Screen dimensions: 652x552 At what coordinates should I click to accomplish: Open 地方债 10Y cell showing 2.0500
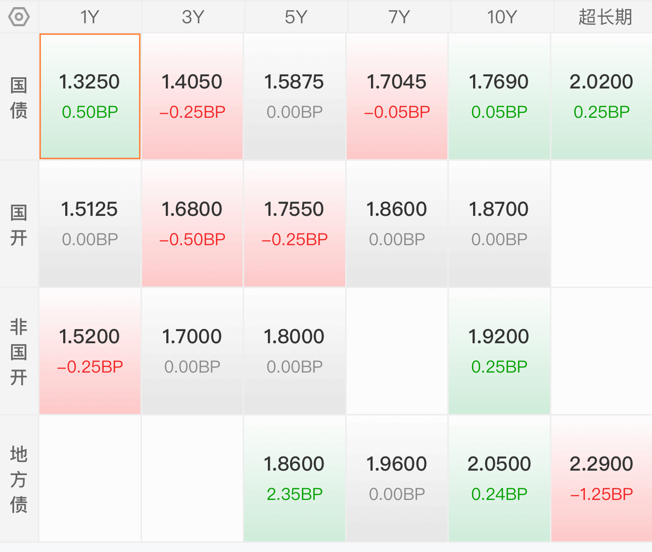pos(499,479)
